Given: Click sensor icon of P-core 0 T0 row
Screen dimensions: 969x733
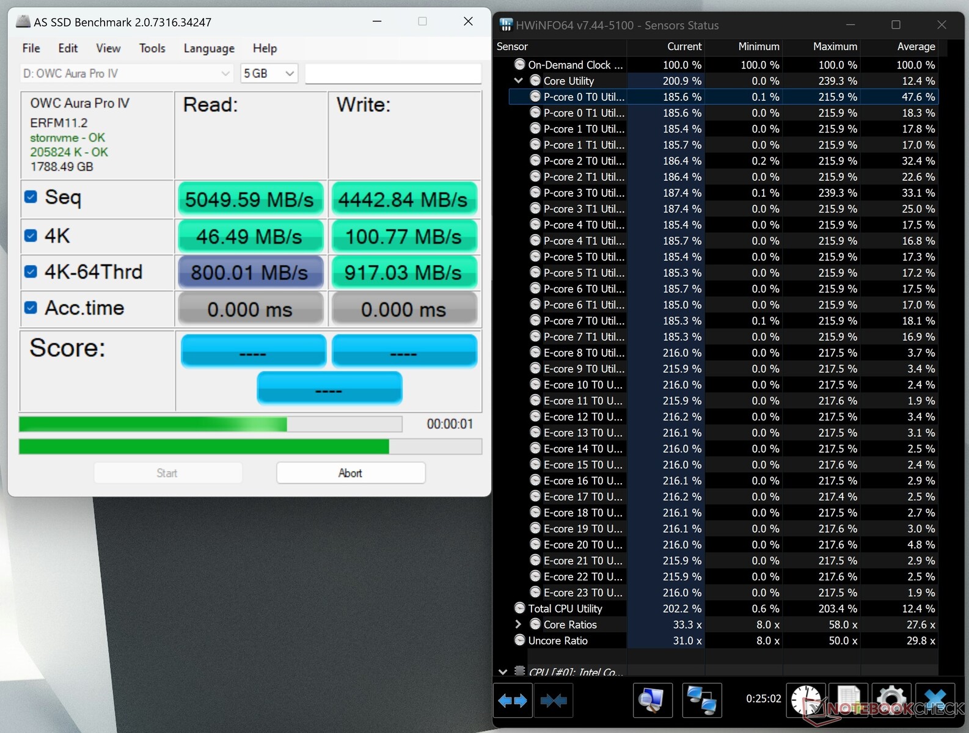Looking at the screenshot, I should click(x=535, y=97).
